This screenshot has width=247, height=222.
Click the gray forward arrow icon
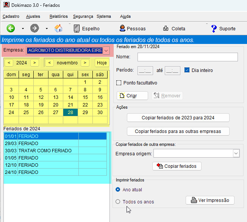coord(34,28)
